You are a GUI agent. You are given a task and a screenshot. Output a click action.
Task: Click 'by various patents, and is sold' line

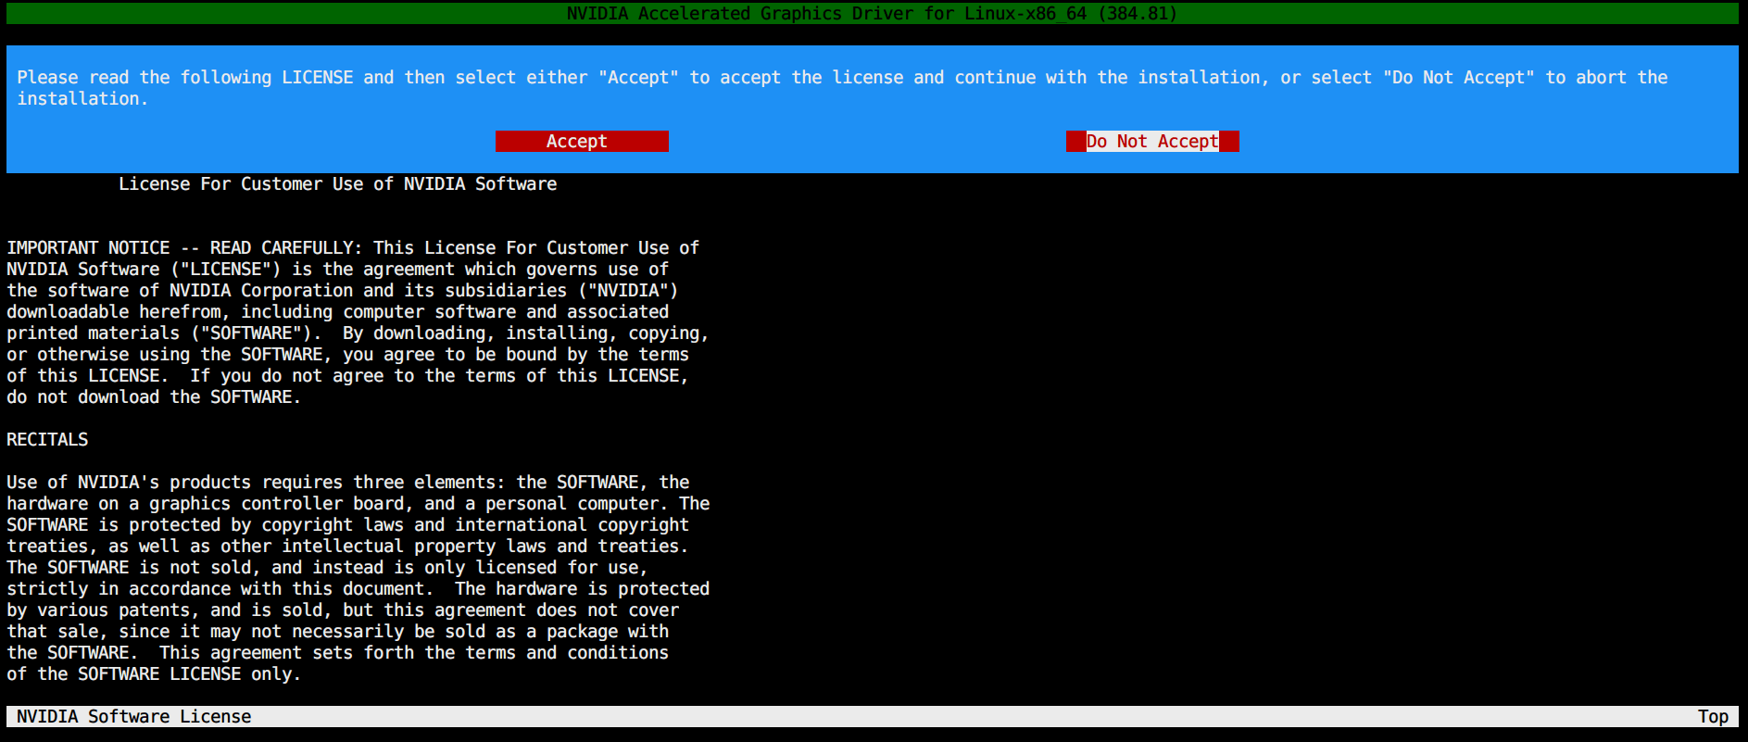coord(343,610)
